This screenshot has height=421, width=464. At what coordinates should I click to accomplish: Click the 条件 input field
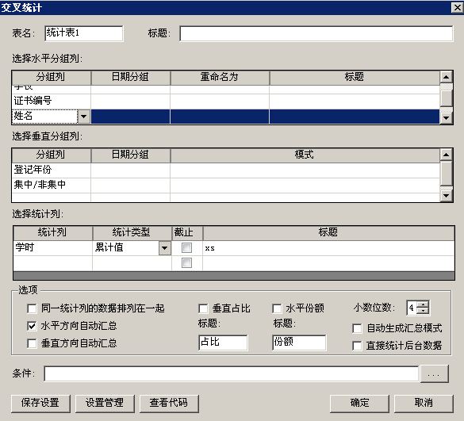pos(232,374)
